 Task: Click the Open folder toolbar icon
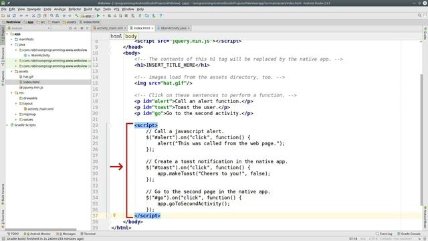click(x=3, y=16)
